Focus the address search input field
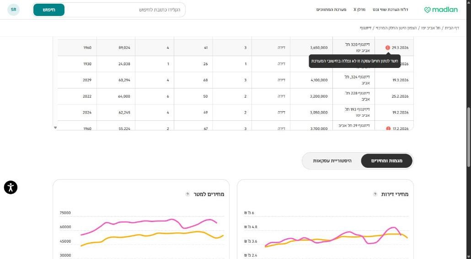The width and height of the screenshot is (471, 259). tap(123, 10)
